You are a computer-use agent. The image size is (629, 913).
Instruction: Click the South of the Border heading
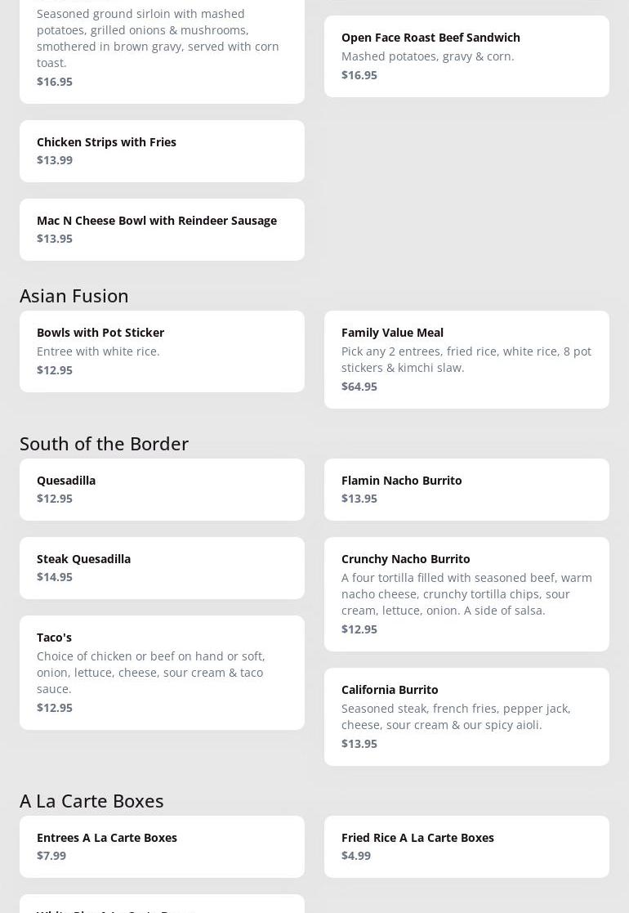[x=104, y=444]
